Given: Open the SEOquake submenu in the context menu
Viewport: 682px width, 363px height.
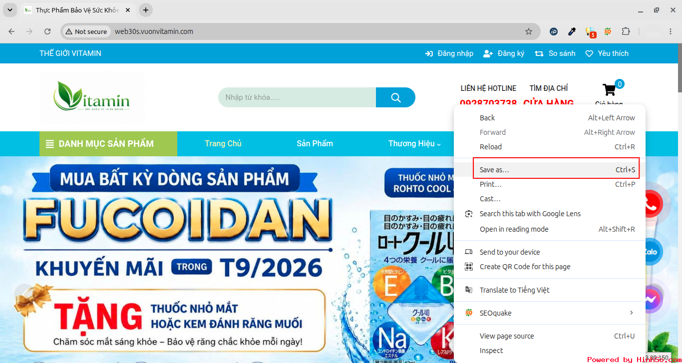Looking at the screenshot, I should pos(550,313).
